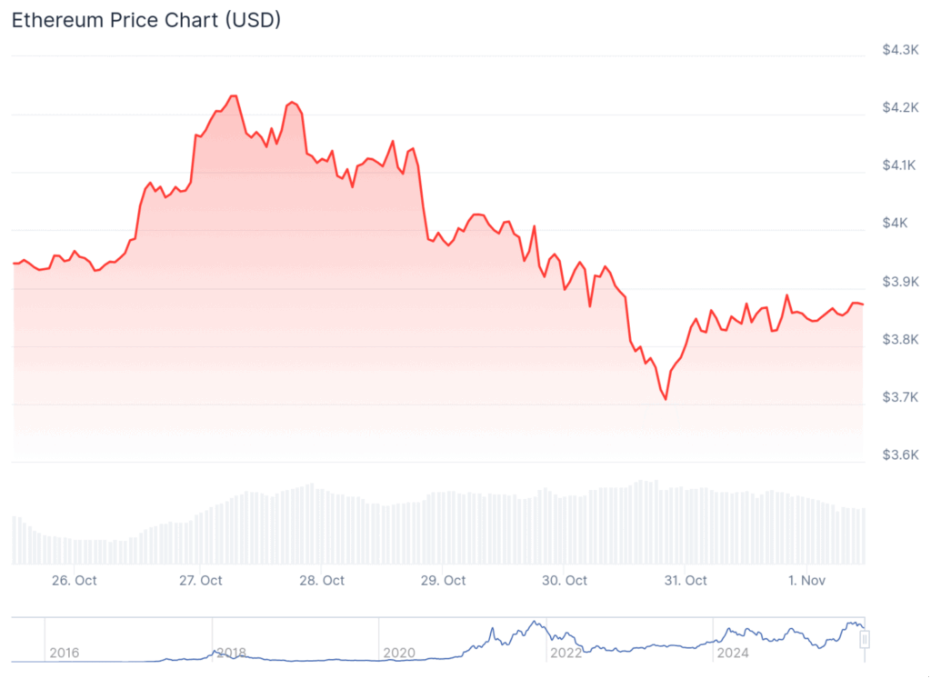
Task: Click the 2020 label in range navigator
Action: (x=399, y=653)
